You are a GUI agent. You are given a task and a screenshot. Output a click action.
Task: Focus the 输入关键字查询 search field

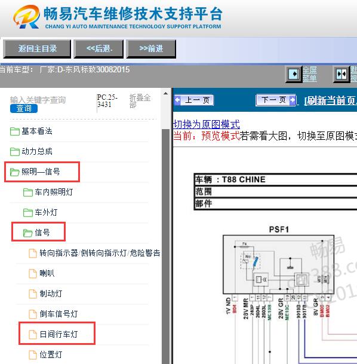38,100
